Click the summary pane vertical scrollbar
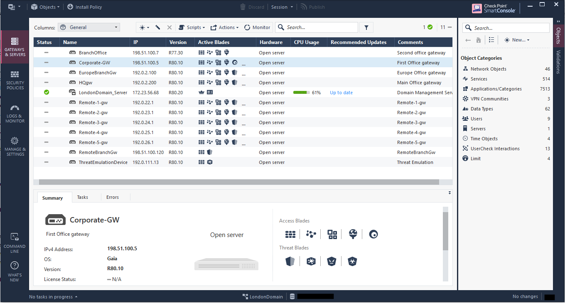The width and height of the screenshot is (565, 303). tap(446, 232)
